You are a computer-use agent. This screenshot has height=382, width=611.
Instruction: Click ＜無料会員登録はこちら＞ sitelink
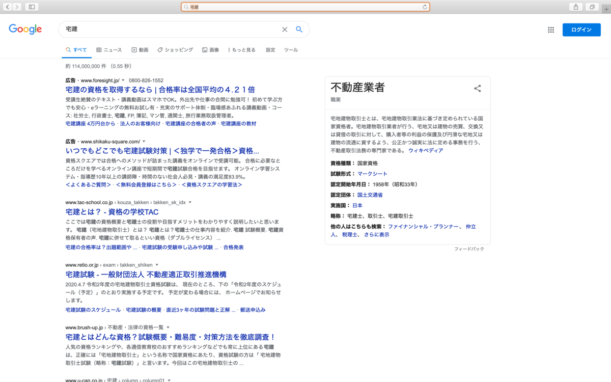coord(146,185)
